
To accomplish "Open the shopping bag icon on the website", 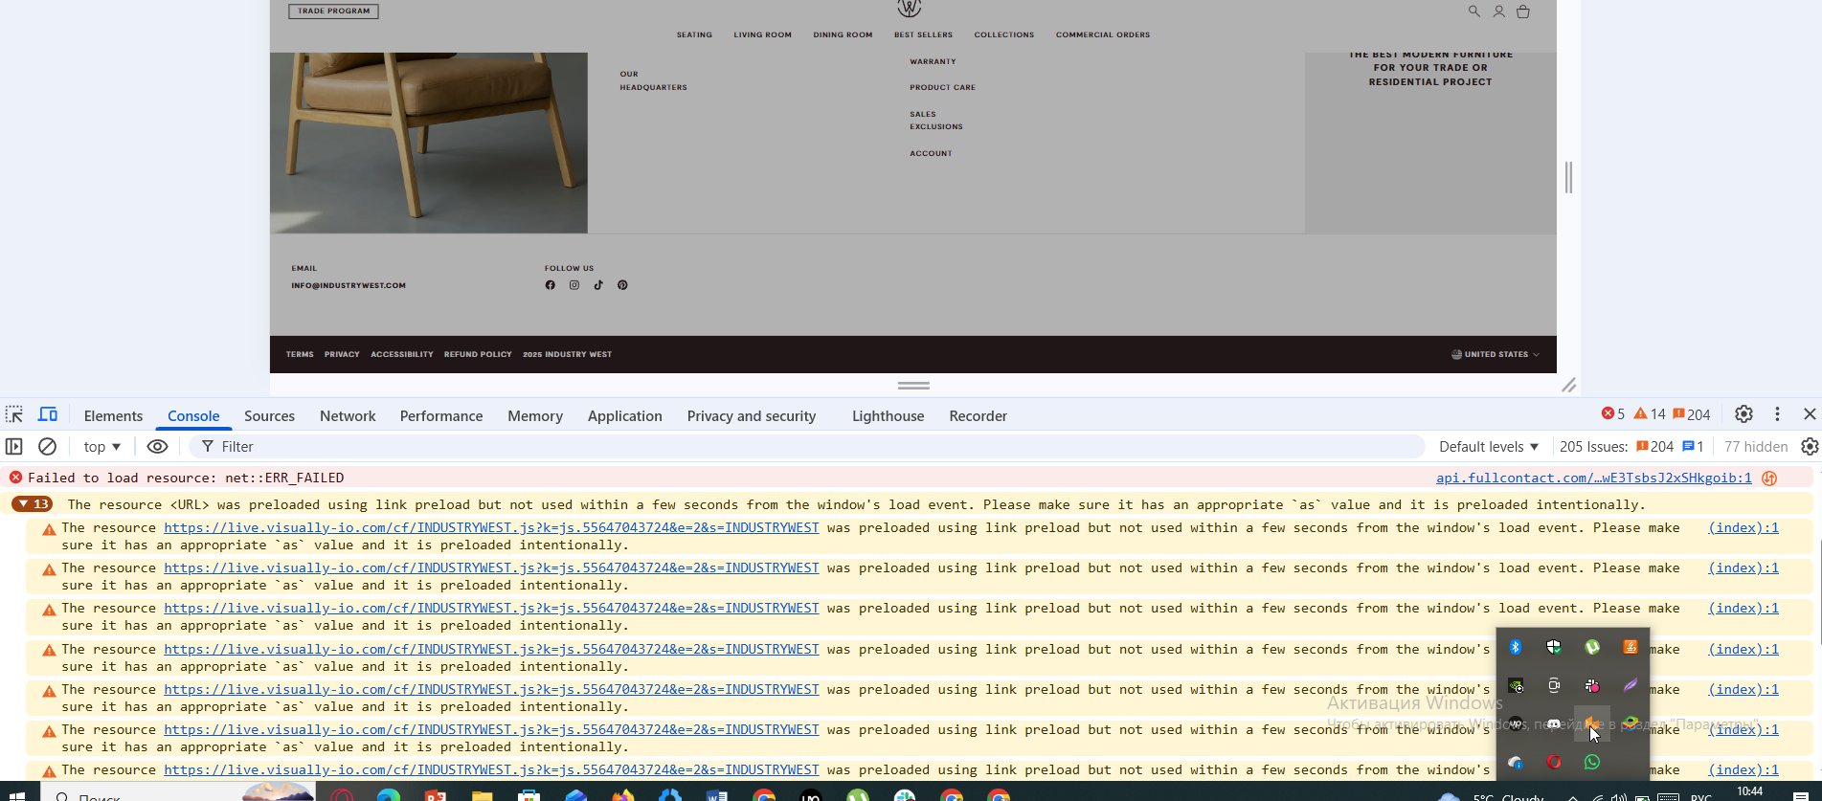I will point(1523,11).
